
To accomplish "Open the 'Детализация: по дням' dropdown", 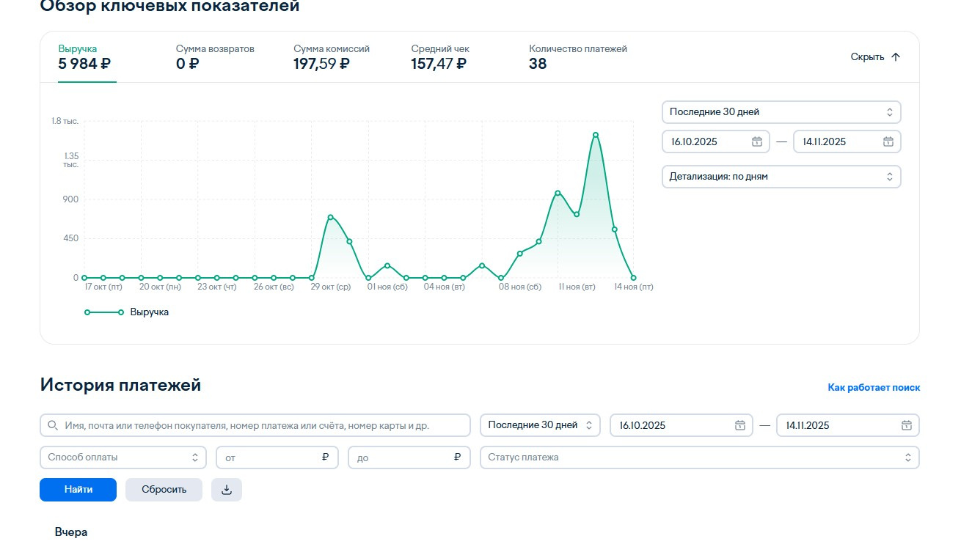I will (x=781, y=177).
